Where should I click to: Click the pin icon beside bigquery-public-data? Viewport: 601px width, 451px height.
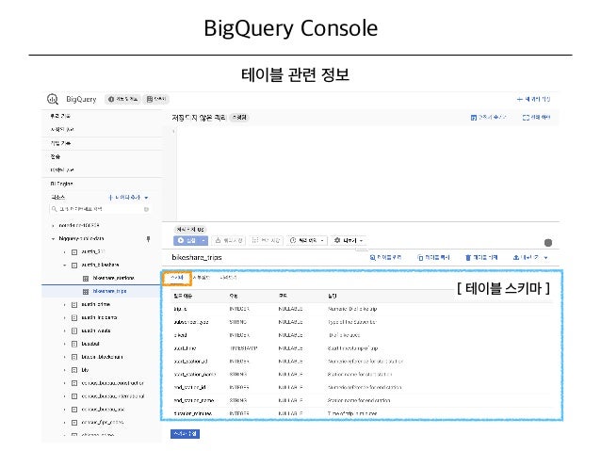(x=148, y=239)
